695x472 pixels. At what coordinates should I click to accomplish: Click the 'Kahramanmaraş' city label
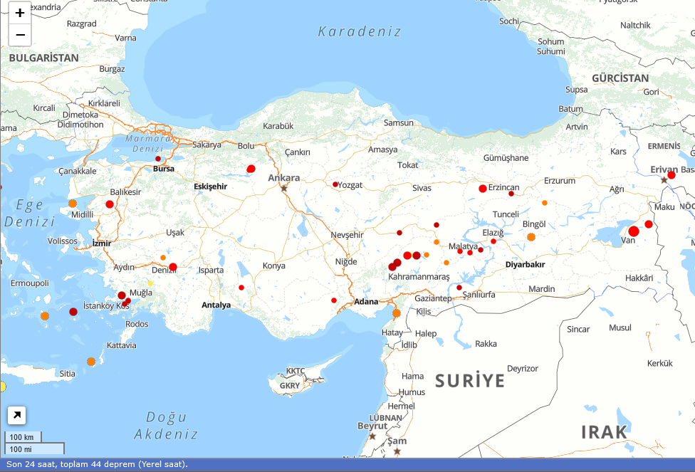(419, 277)
